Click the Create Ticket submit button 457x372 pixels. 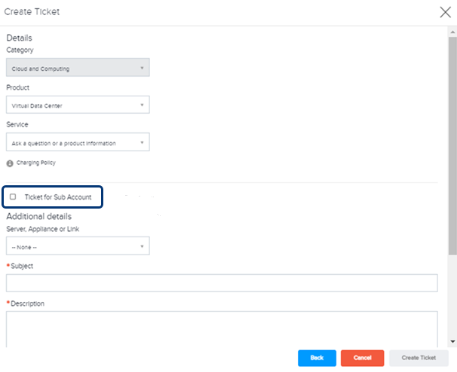click(419, 358)
